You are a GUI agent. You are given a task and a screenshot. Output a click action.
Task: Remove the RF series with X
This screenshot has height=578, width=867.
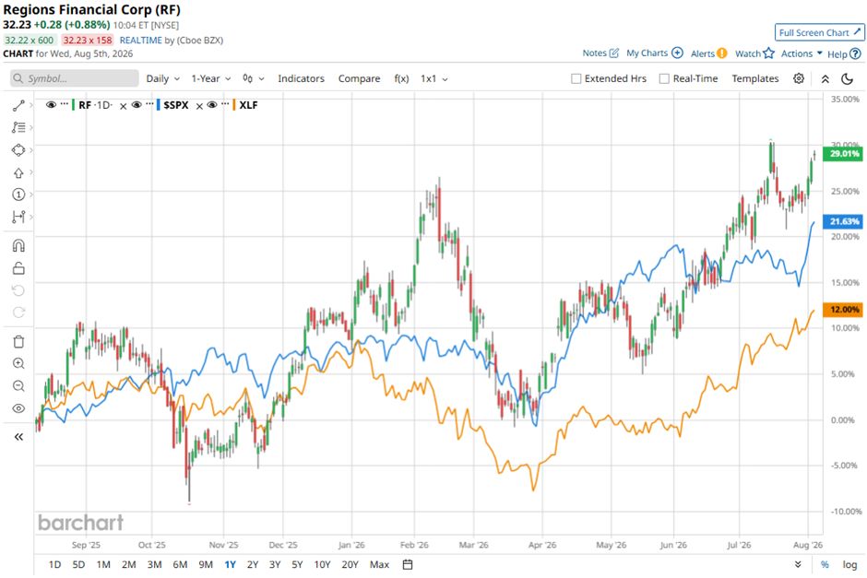pyautogui.click(x=124, y=106)
